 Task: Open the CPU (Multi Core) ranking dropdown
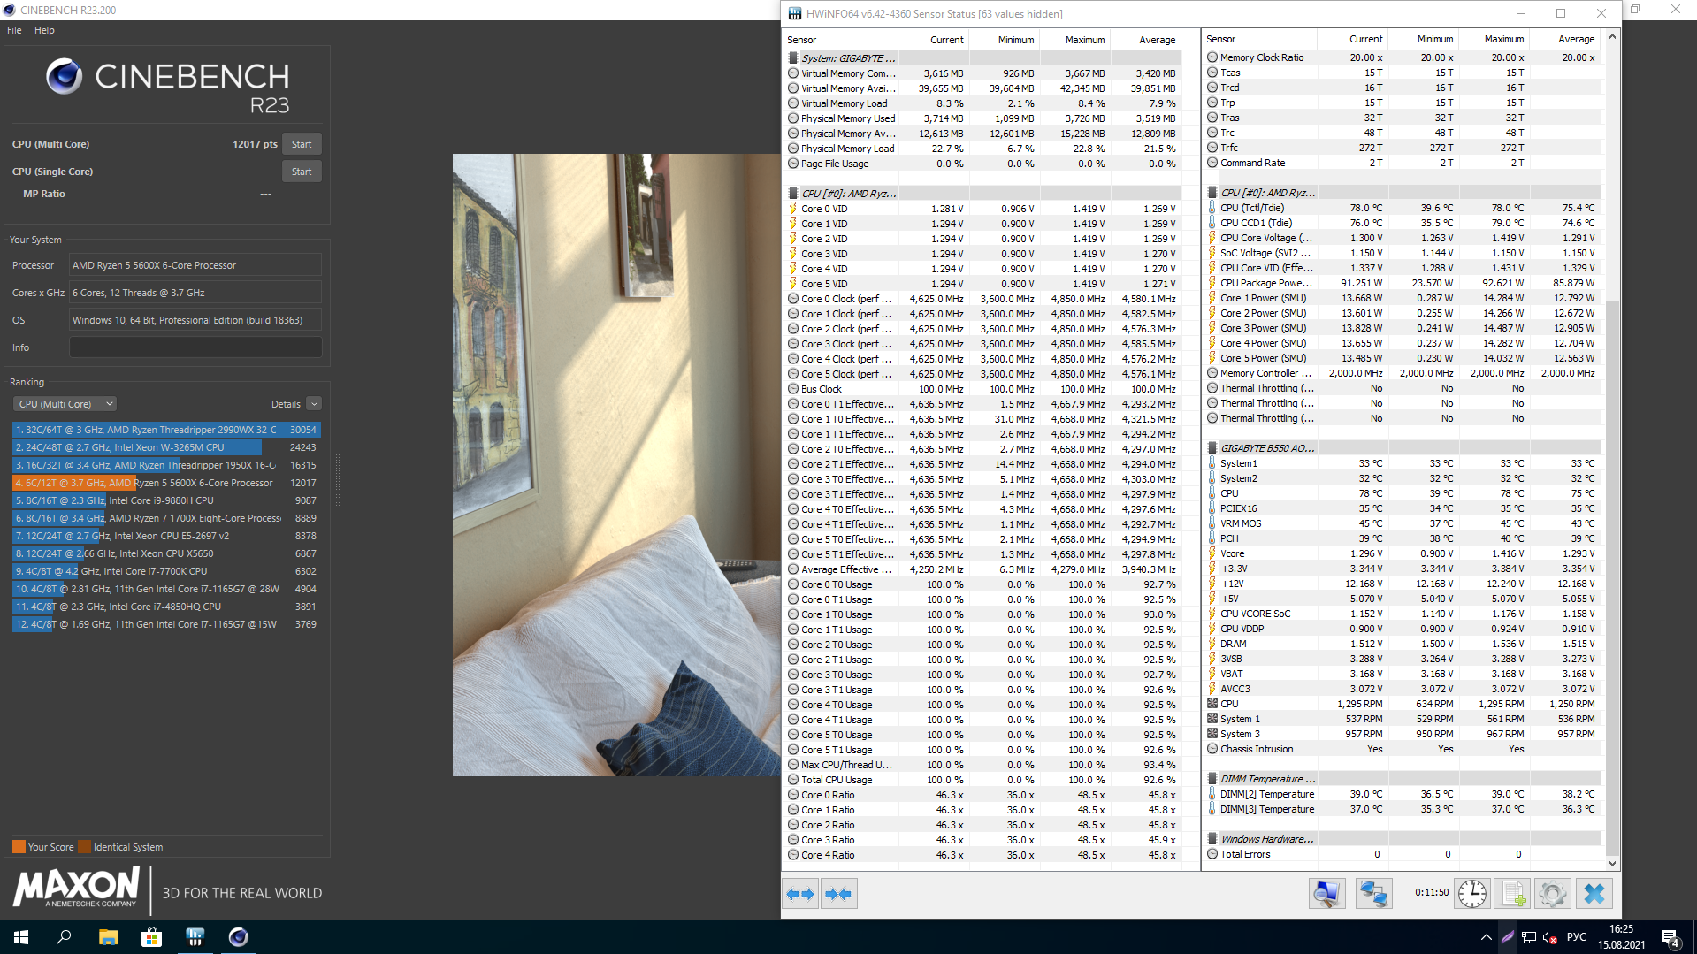(65, 404)
